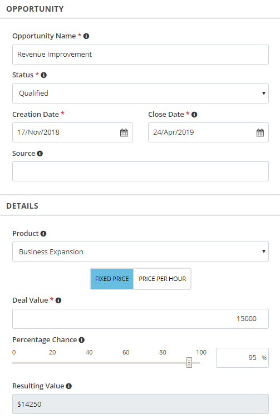Screen dimensions: 280x419
Task: Expand the Status dropdown showing Qualified
Action: 140,93
